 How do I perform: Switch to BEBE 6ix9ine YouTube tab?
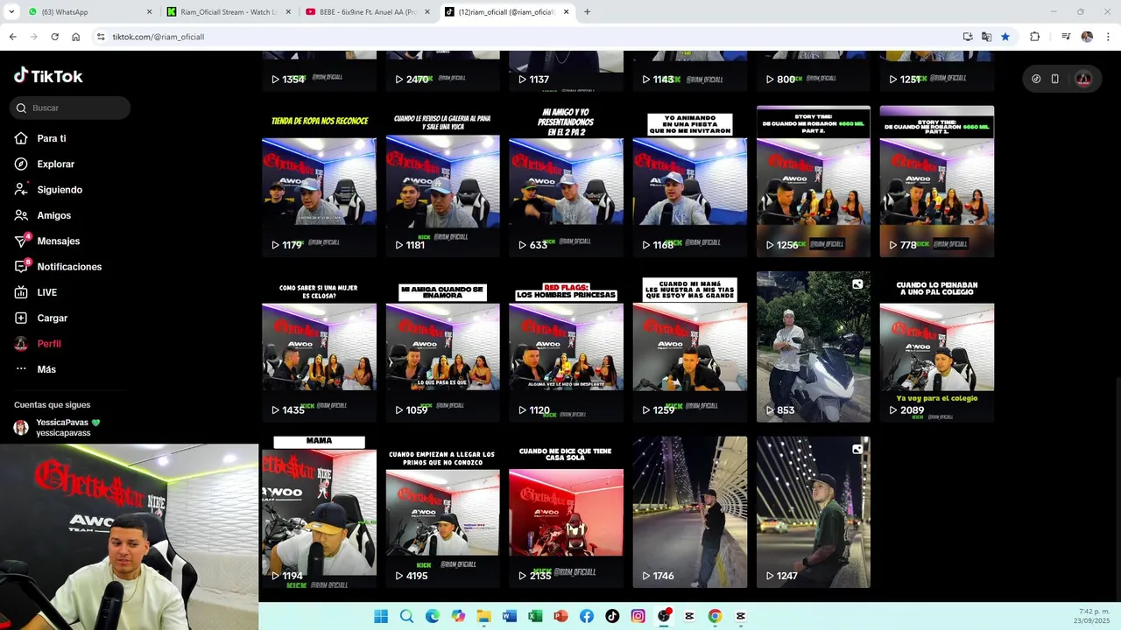pos(367,12)
